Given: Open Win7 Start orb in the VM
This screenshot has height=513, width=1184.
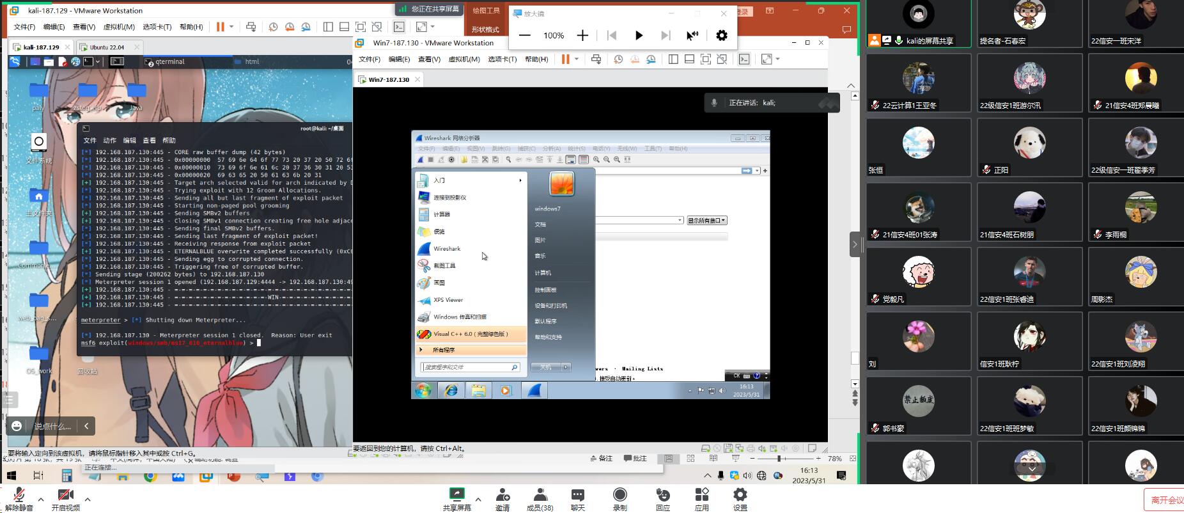Looking at the screenshot, I should tap(423, 390).
